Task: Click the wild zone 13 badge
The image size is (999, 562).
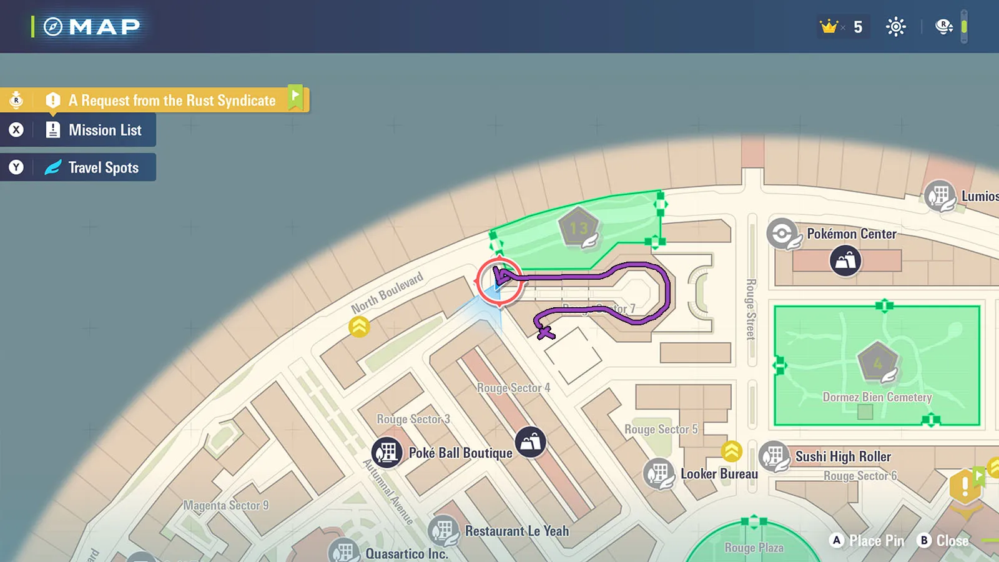Action: point(579,229)
